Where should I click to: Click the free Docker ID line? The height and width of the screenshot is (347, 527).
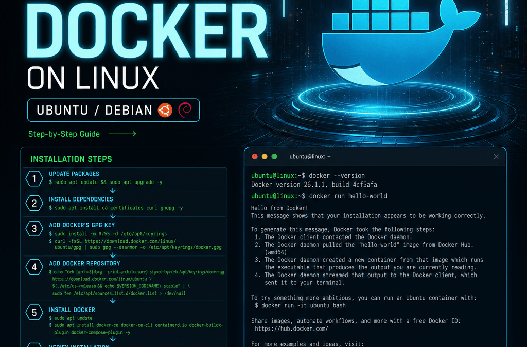click(356, 321)
